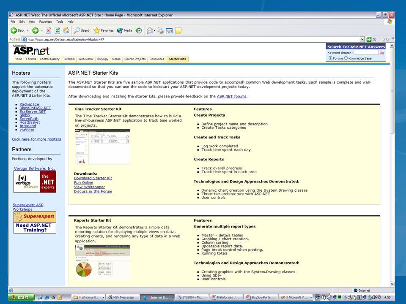Switch to BTS2004 taskbar window

pos(192,297)
